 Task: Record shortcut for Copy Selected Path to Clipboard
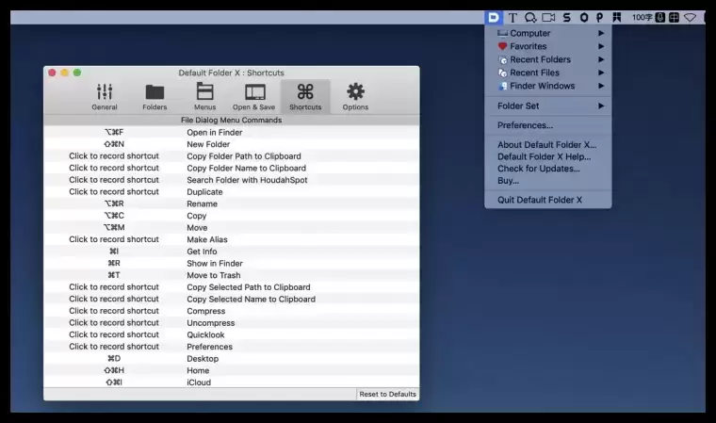pos(114,287)
